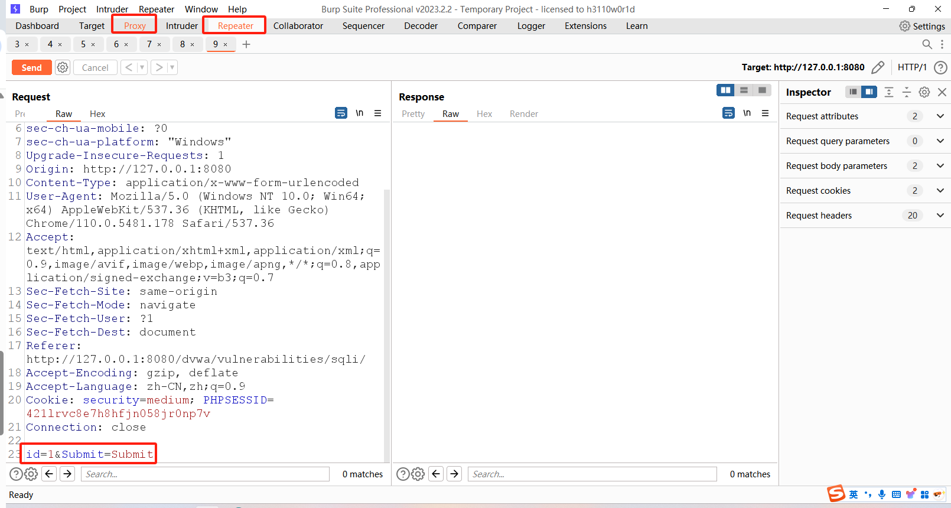951x508 pixels.
Task: Open previous-history dropdown arrow beside back button
Action: [142, 67]
